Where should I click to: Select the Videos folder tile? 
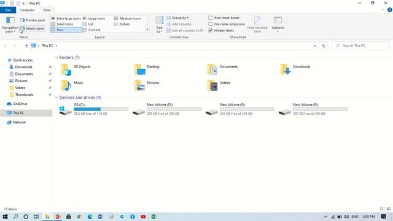pos(219,85)
